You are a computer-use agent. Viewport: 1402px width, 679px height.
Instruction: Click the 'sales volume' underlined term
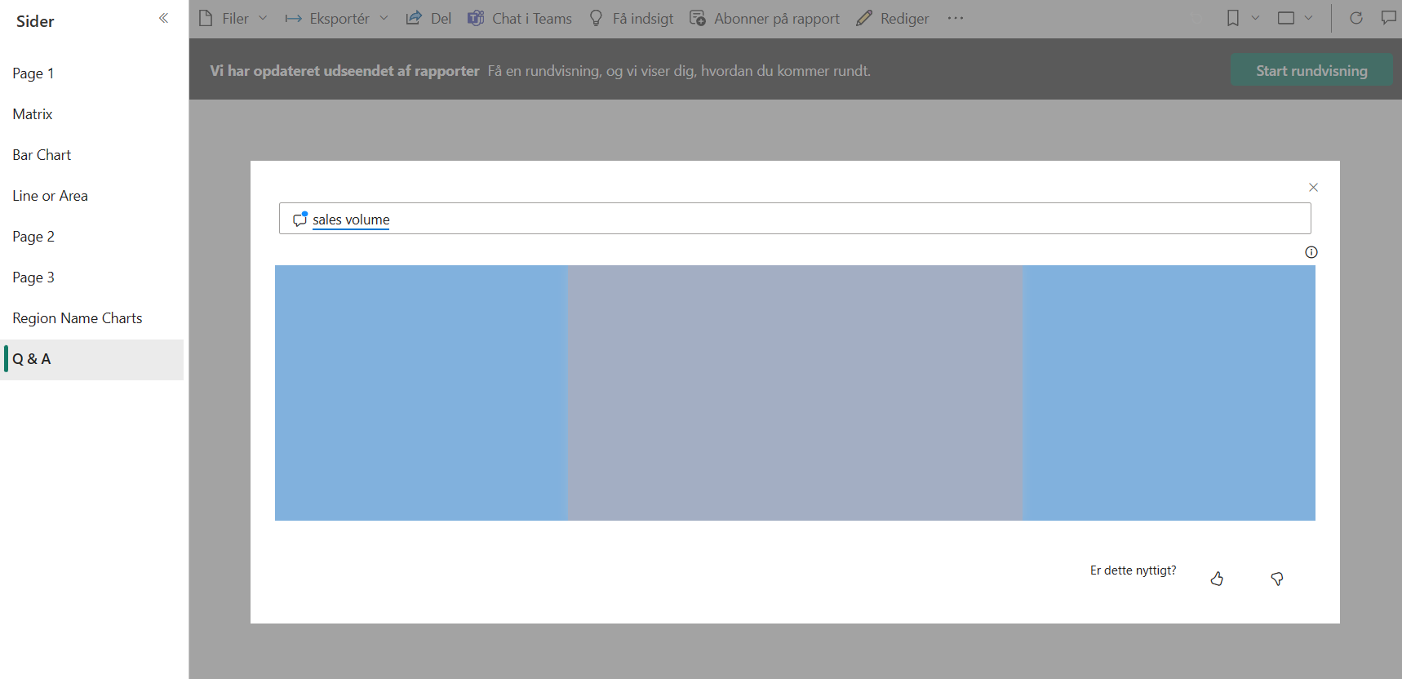351,220
